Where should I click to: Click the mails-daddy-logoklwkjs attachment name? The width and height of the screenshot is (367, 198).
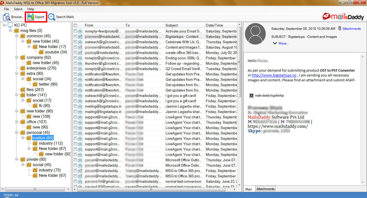(269, 96)
